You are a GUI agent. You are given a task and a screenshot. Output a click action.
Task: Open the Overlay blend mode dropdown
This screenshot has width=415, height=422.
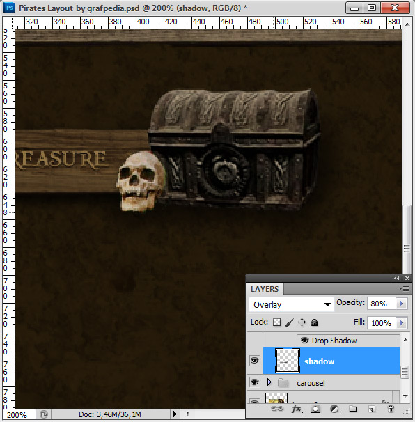tap(292, 304)
